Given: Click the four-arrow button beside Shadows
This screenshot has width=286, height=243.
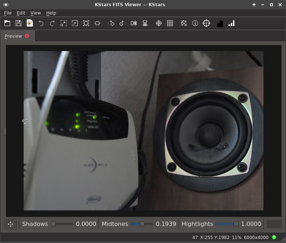Looking at the screenshot, I should coord(11,224).
